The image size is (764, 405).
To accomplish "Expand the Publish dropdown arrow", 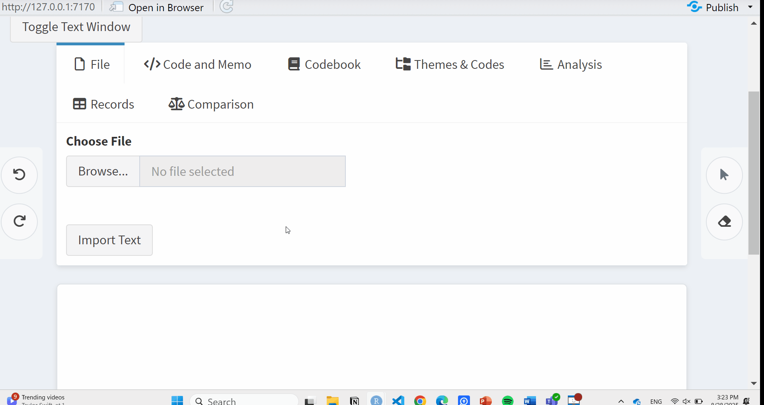I will pos(750,7).
